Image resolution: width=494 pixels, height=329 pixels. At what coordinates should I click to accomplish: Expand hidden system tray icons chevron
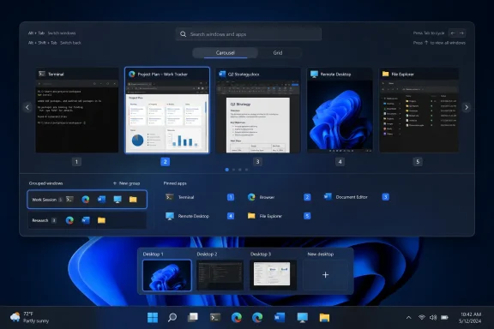pos(408,317)
